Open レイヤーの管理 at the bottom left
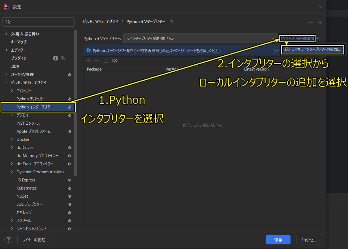The height and width of the screenshot is (249, 348). click(x=34, y=239)
